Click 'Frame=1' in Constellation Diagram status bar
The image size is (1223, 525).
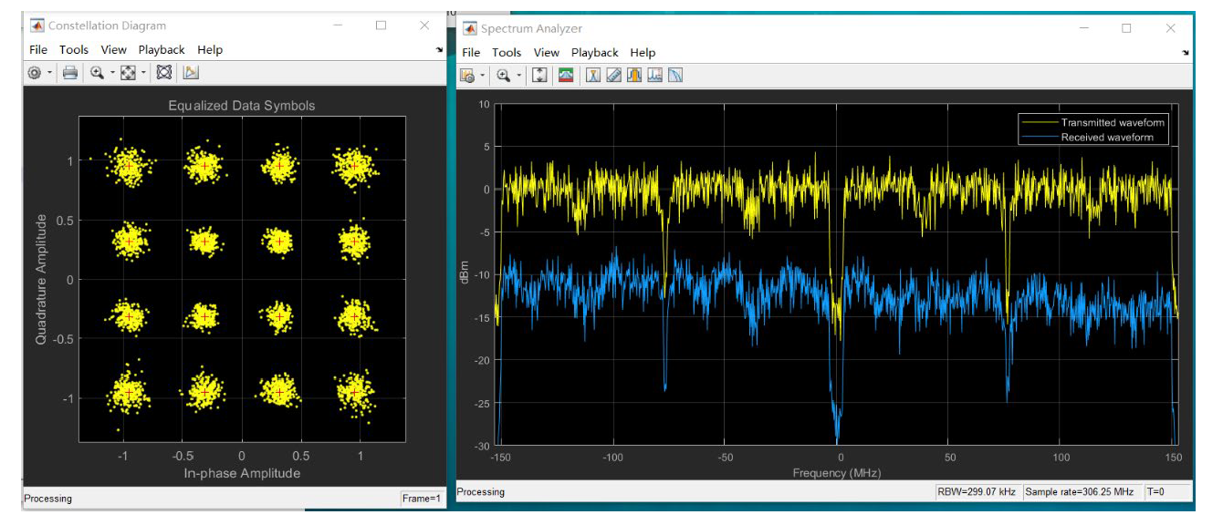pyautogui.click(x=422, y=499)
